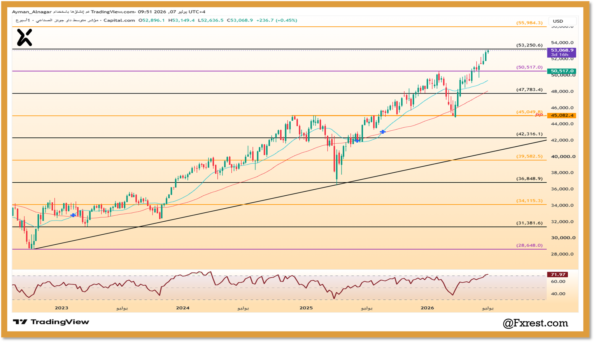The height and width of the screenshot is (342, 594).
Task: Click the Ayman_Alnagar author name
Action: pos(32,12)
